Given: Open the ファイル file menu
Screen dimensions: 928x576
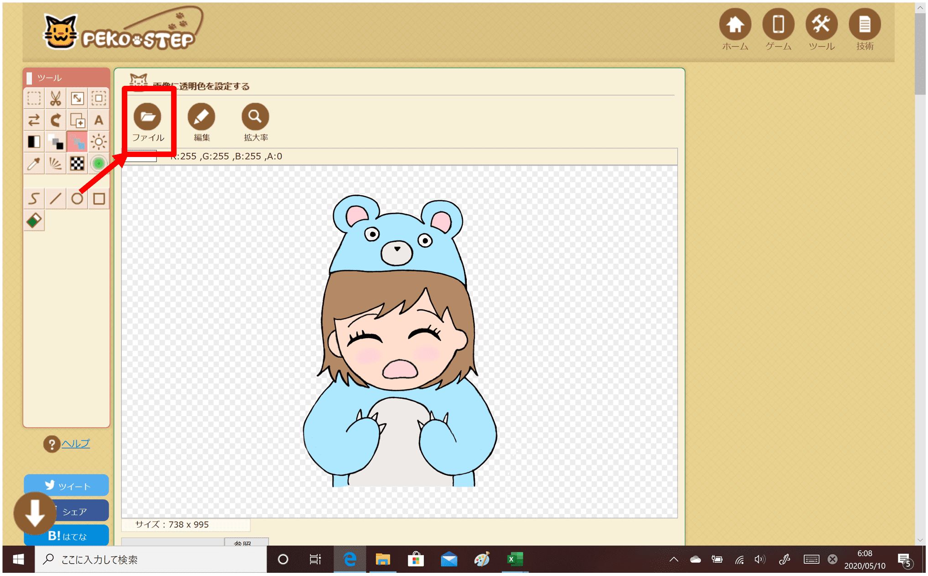Looking at the screenshot, I should tap(148, 122).
